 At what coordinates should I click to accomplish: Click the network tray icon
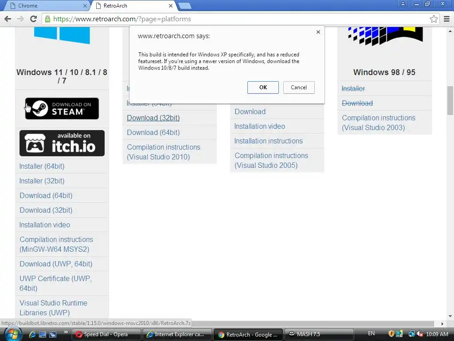(411, 334)
